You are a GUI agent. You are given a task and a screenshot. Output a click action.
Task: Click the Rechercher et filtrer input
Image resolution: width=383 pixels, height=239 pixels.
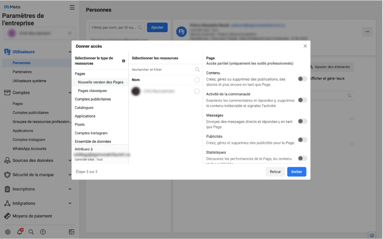pos(166,70)
